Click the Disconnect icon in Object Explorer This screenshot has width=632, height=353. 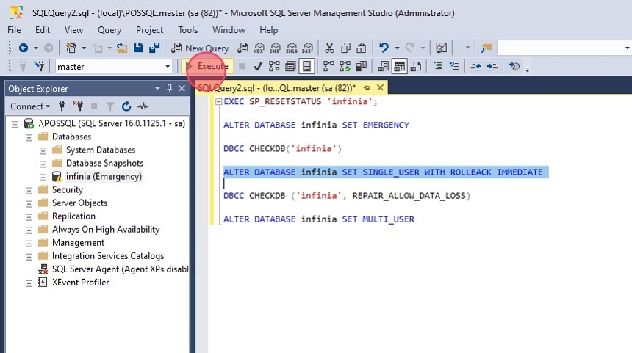coord(78,106)
